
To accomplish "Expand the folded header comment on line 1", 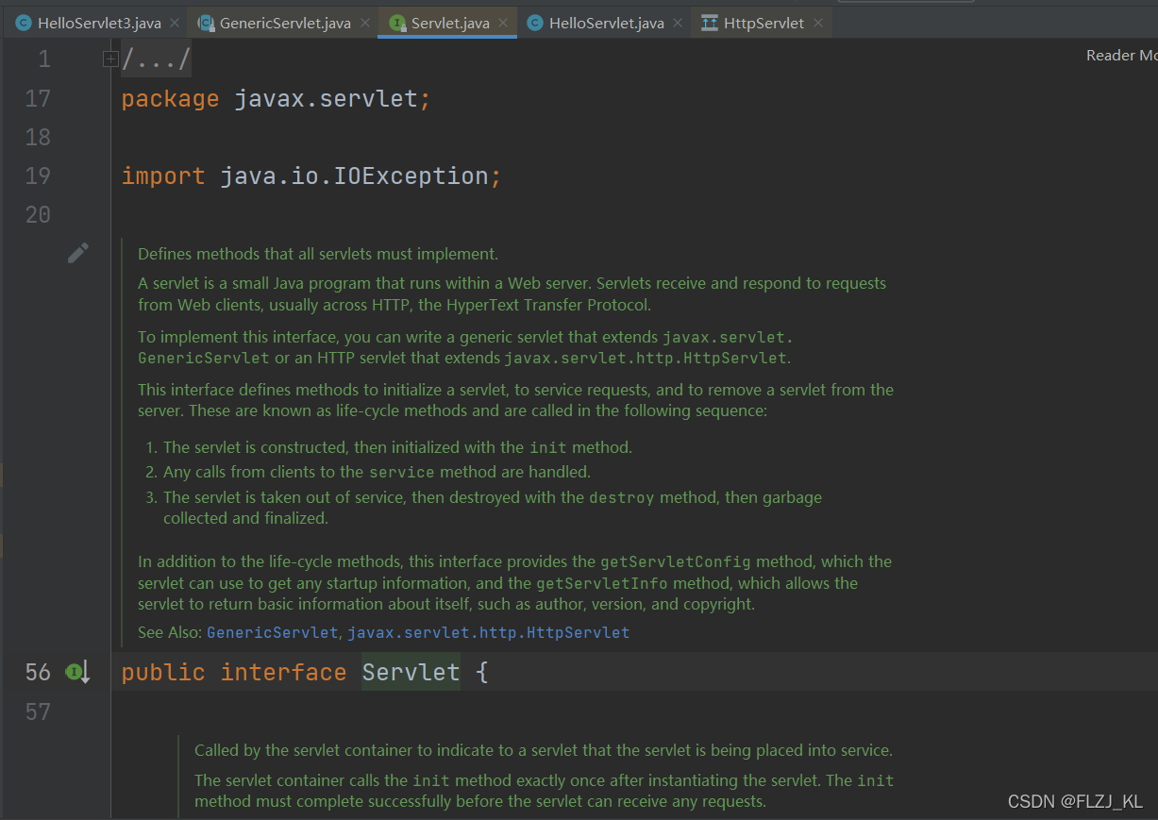I will [110, 59].
